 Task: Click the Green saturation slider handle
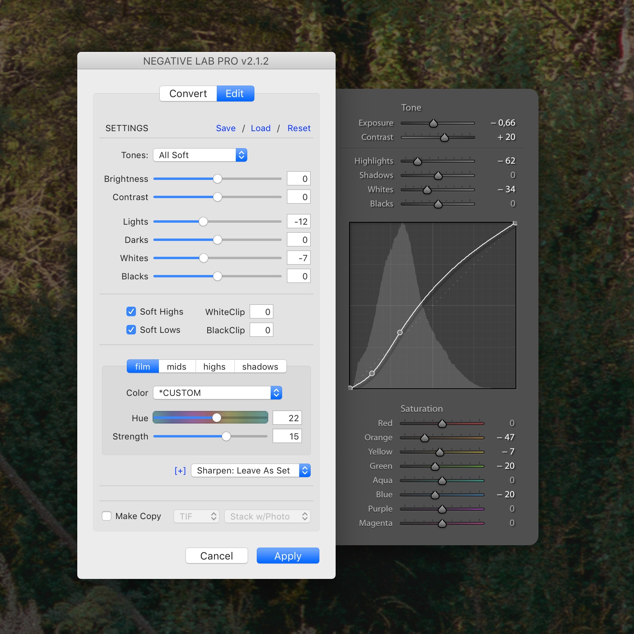pos(435,466)
